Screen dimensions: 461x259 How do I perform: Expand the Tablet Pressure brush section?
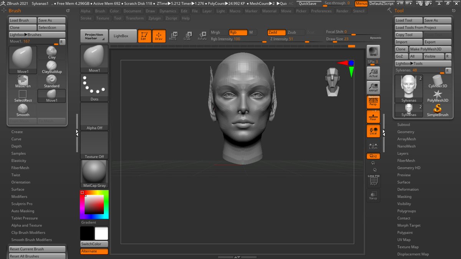pos(25,218)
